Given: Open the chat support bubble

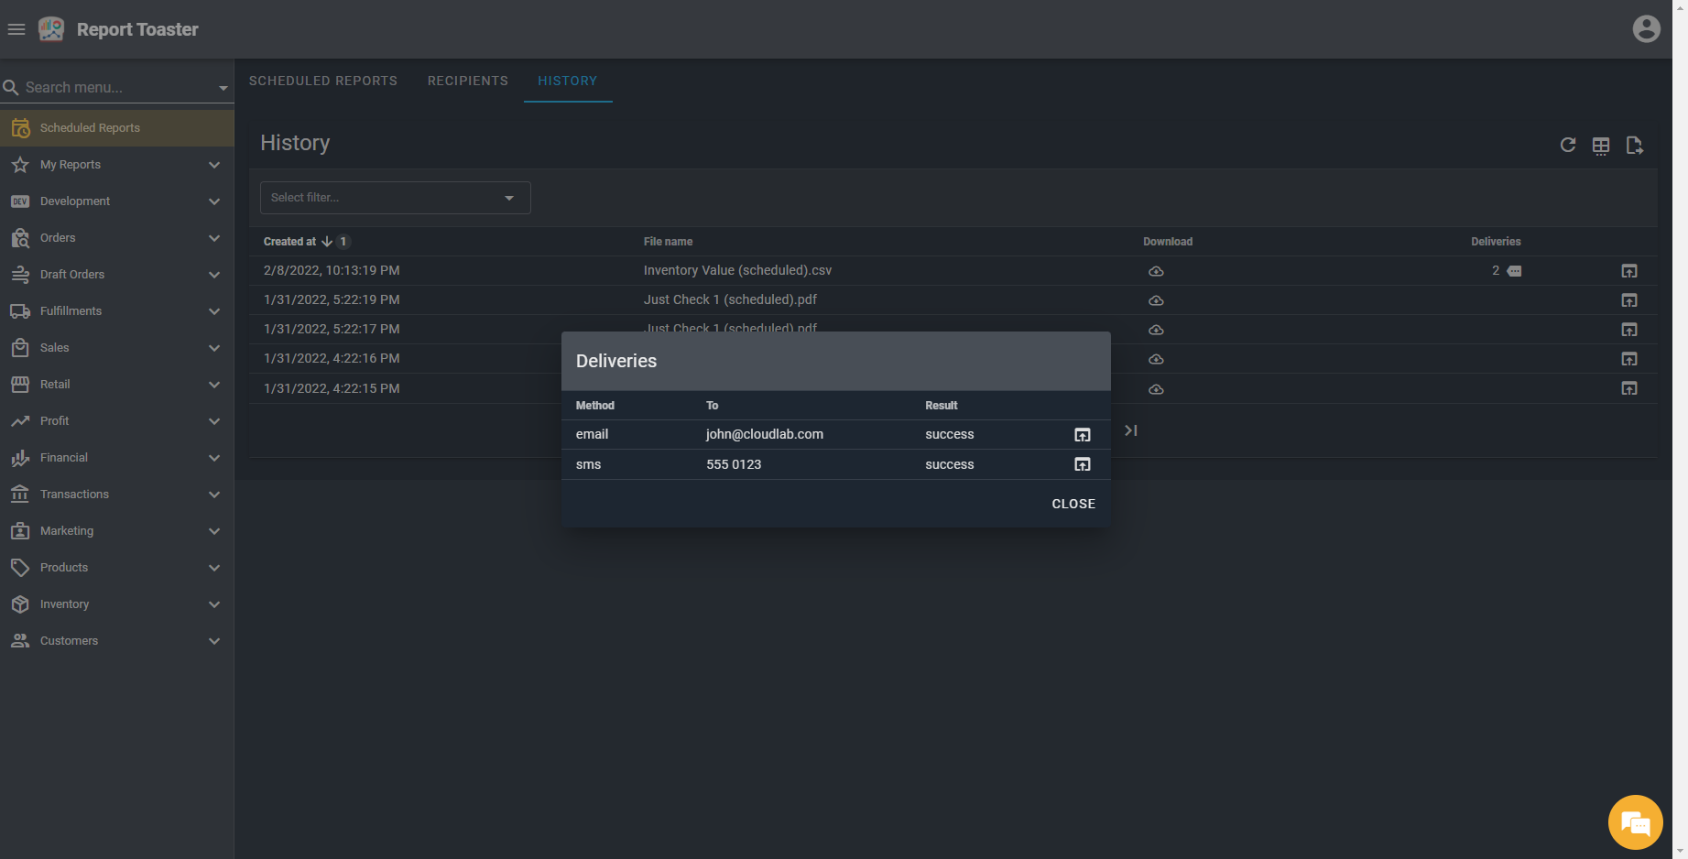Looking at the screenshot, I should tap(1635, 822).
